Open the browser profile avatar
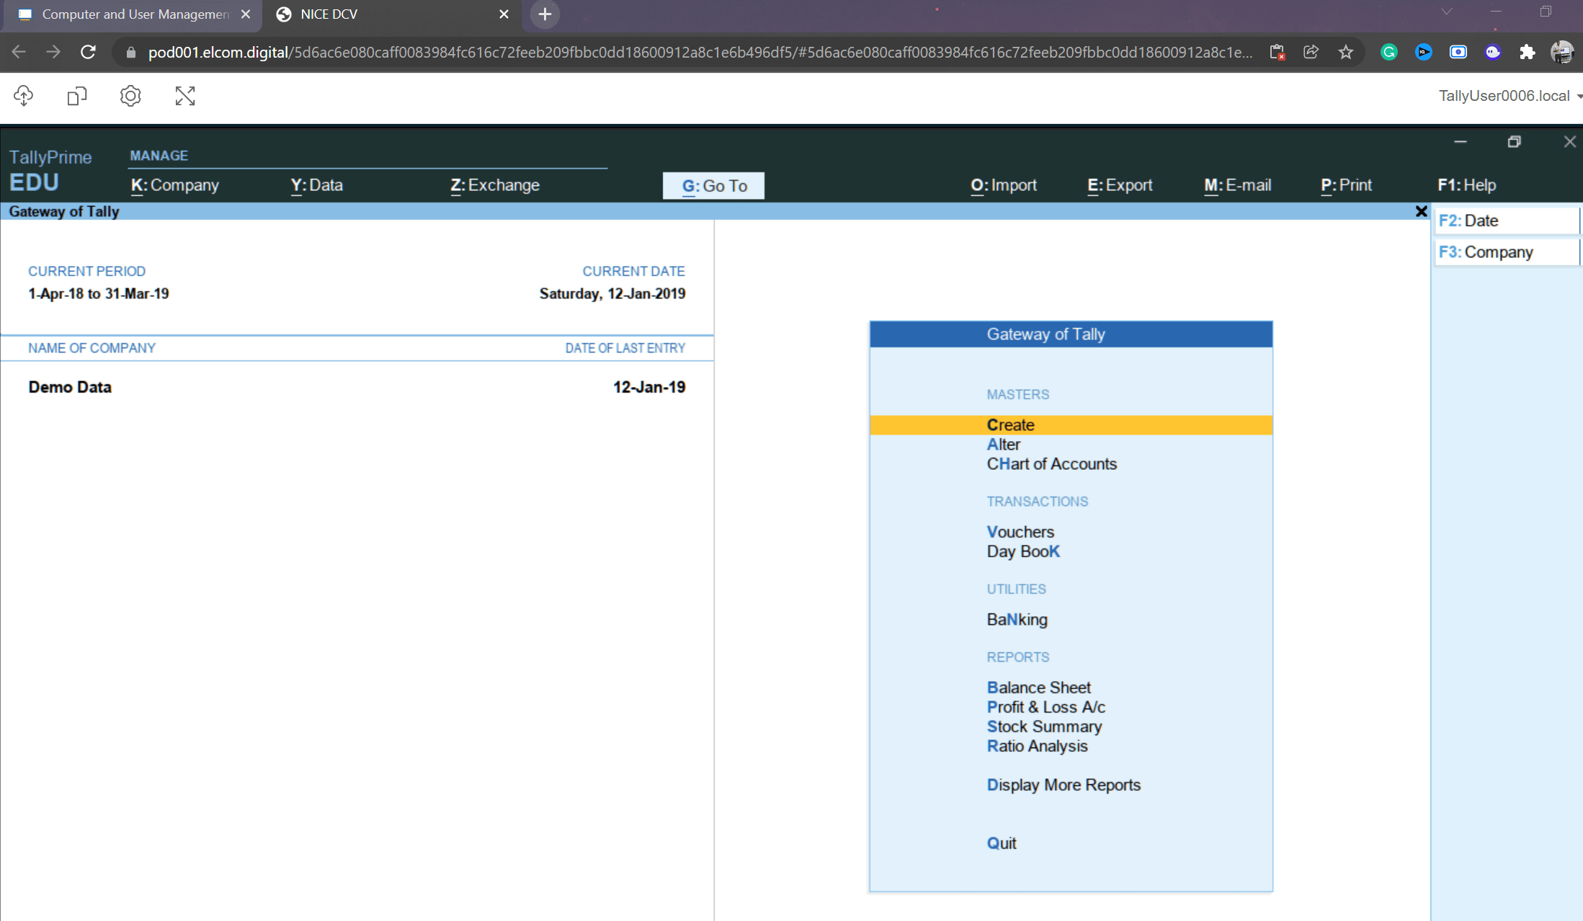Image resolution: width=1583 pixels, height=921 pixels. click(x=1561, y=52)
